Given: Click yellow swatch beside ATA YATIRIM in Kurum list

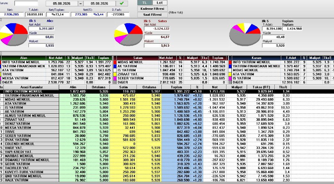Looking at the screenshot, I should coord(230,74).
